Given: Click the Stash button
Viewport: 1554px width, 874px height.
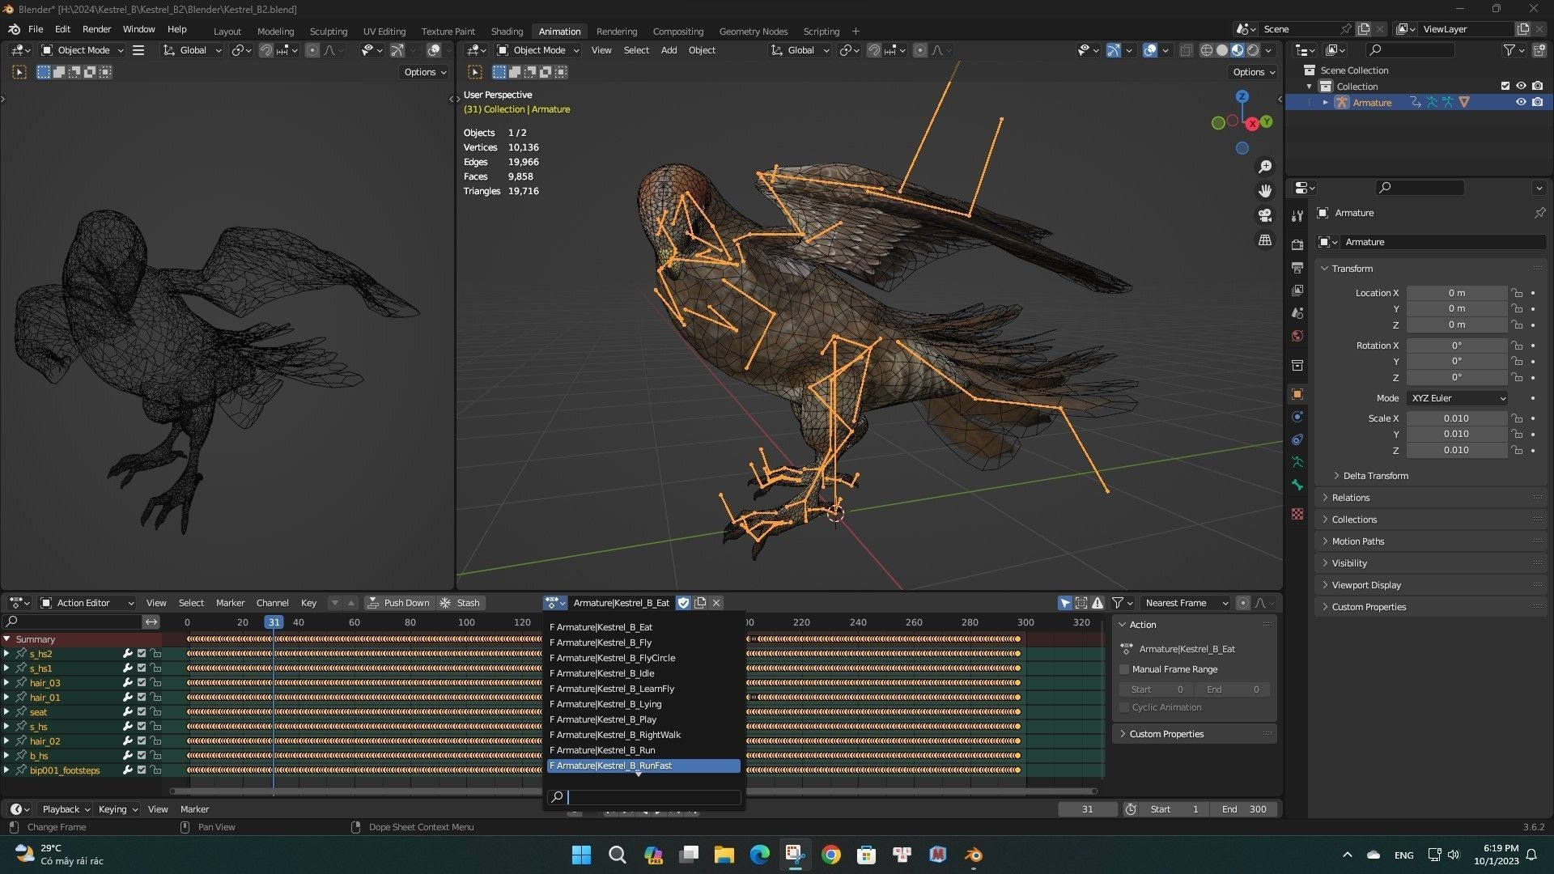Looking at the screenshot, I should click(x=460, y=603).
